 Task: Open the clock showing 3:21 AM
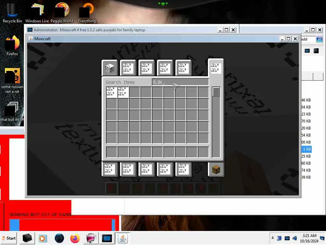(x=309, y=238)
